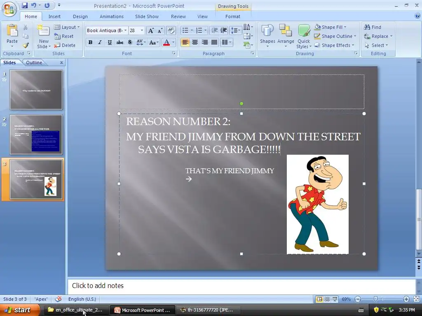Screen dimensions: 422x316
Task: Undo the last action
Action: pos(34,5)
